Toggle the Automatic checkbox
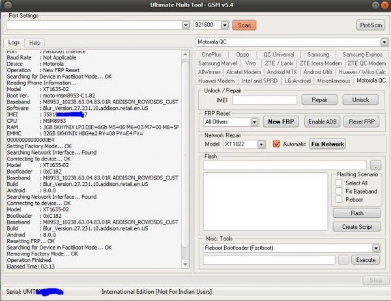Viewport: 391px width, 301px height. [276, 144]
